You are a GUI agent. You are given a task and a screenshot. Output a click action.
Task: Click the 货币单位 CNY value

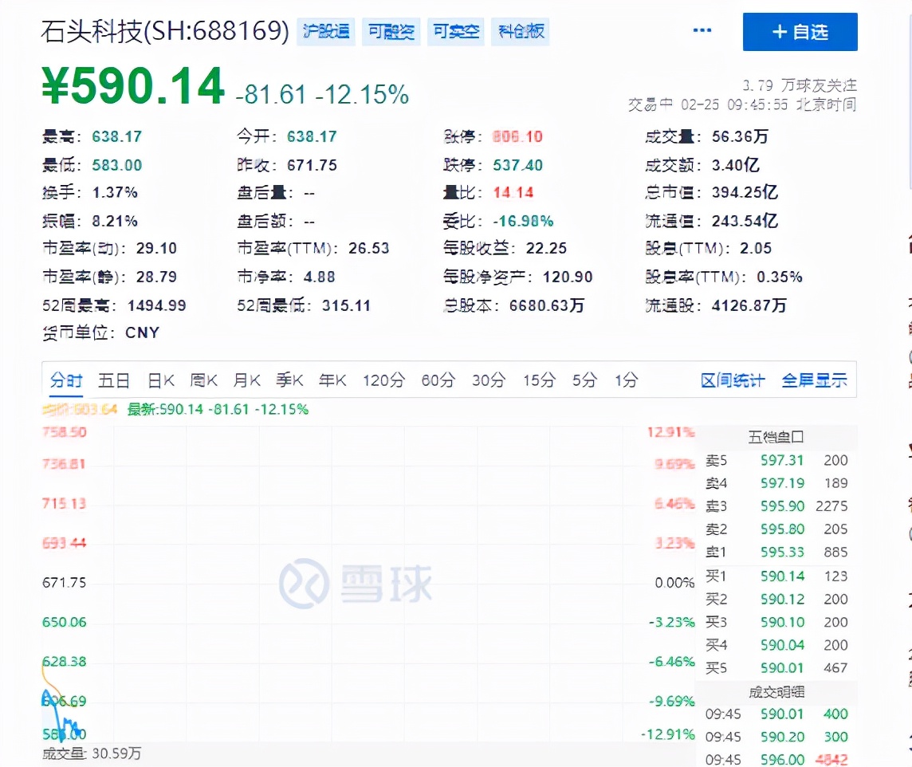(142, 332)
